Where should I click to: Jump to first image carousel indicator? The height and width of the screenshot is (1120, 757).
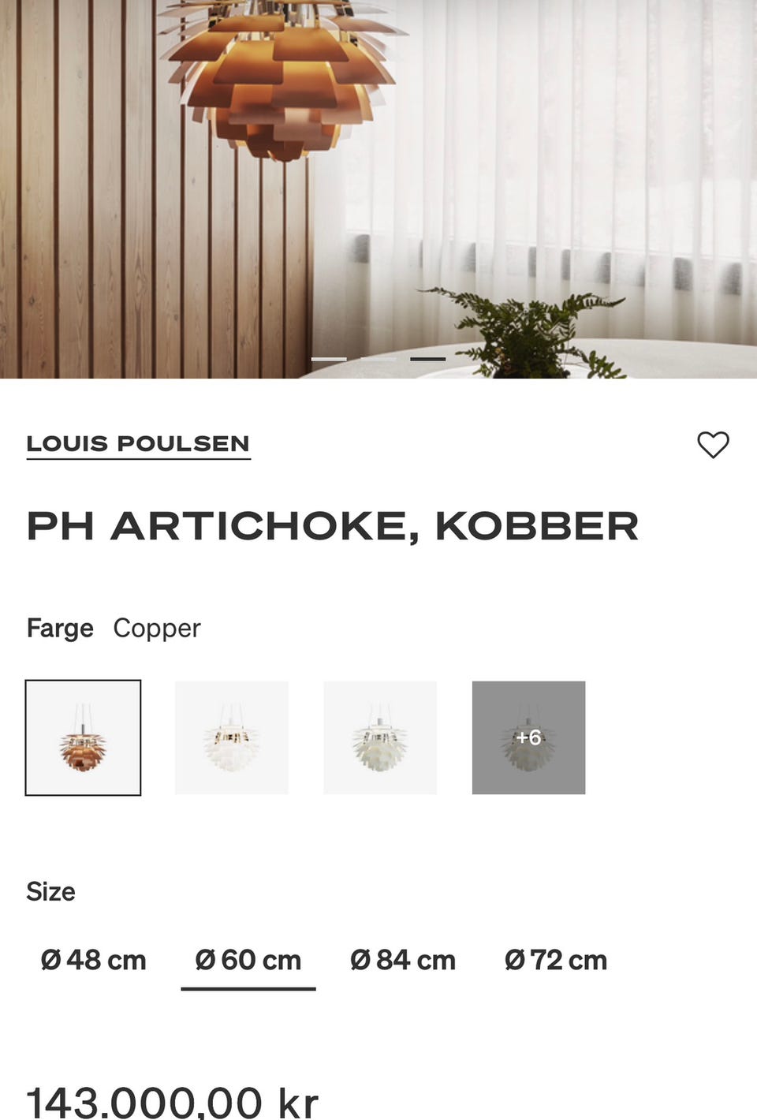[329, 359]
